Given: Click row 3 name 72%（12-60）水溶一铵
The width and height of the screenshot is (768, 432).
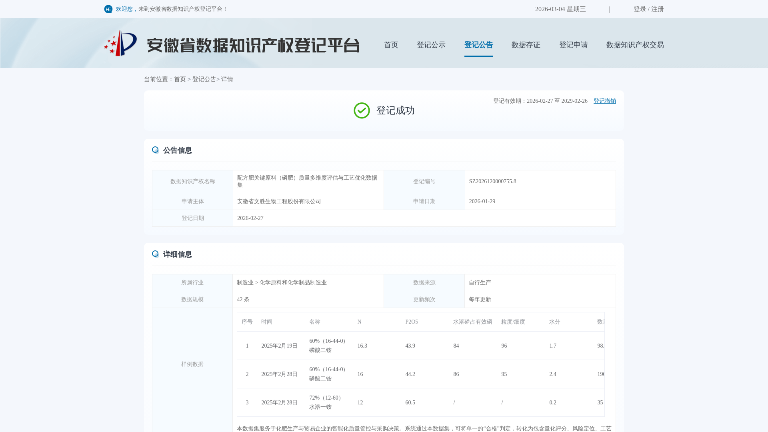Looking at the screenshot, I should click(x=326, y=402).
